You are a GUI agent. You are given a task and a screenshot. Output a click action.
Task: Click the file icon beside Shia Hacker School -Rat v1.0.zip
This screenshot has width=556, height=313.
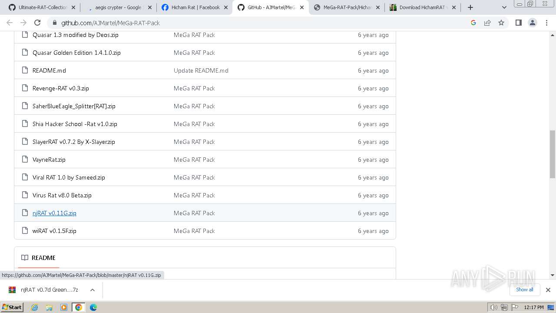click(x=25, y=124)
